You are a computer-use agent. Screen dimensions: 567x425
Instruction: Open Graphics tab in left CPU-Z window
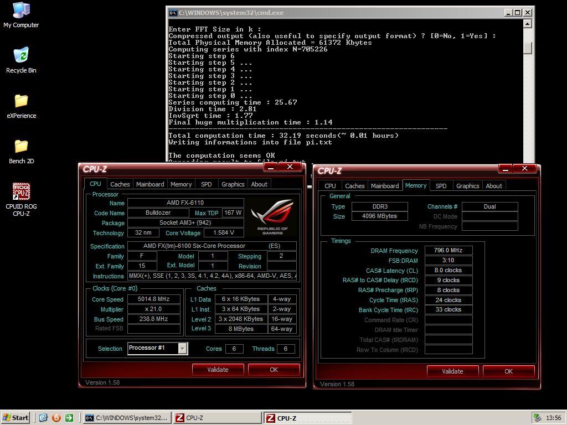(x=233, y=184)
